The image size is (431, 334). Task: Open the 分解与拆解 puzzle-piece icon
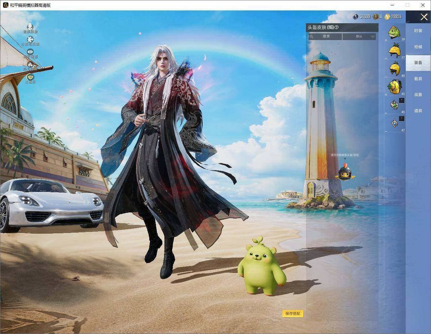(x=30, y=39)
